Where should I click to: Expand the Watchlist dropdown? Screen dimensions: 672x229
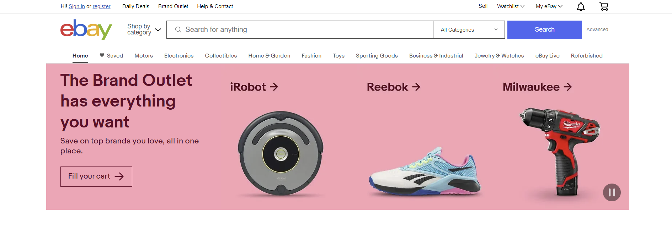point(511,6)
